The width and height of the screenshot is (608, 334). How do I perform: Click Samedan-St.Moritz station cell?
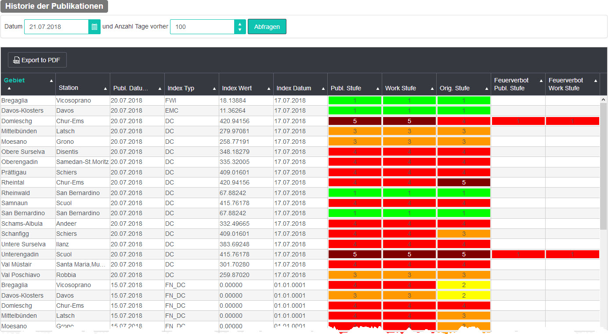[83, 162]
